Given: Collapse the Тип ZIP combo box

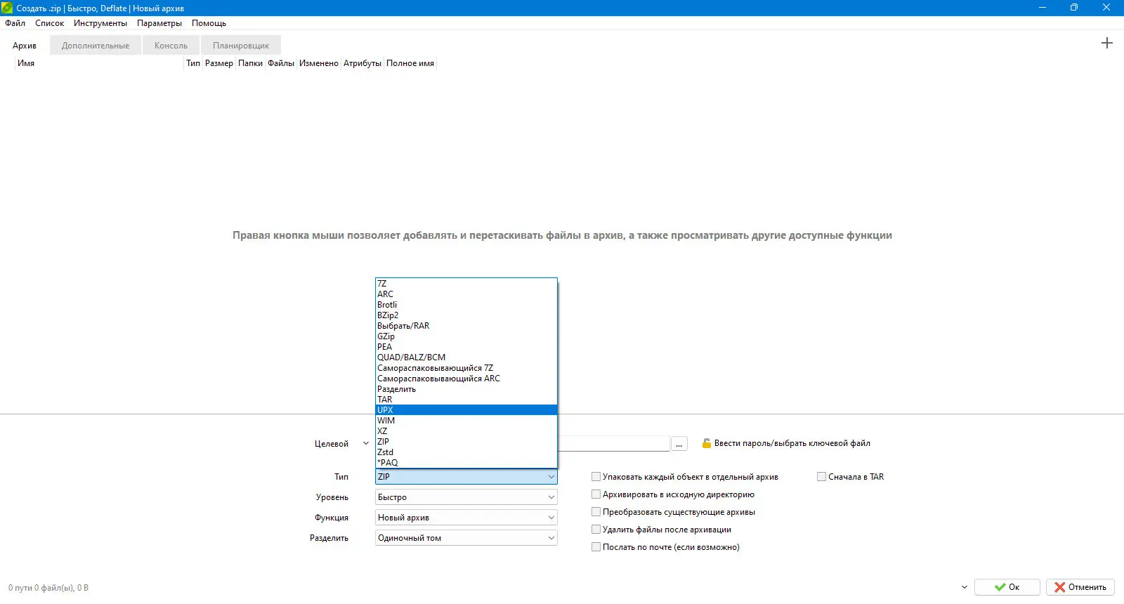Looking at the screenshot, I should [466, 477].
